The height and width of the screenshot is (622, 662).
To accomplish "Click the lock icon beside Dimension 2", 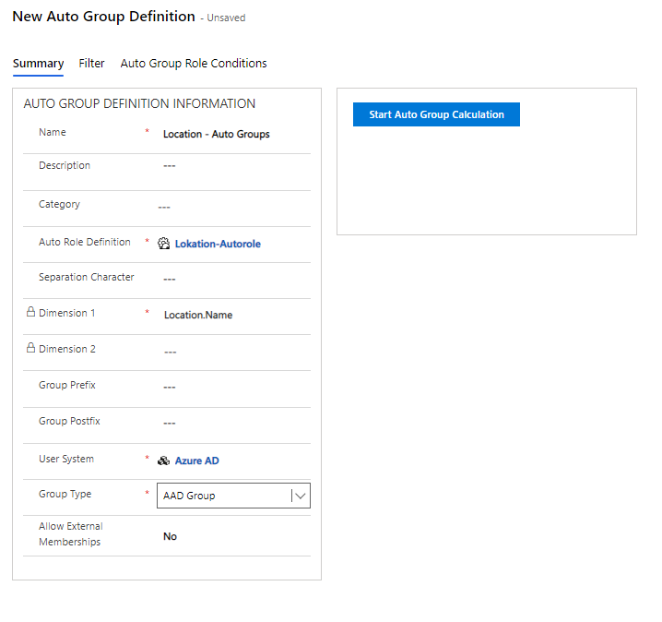I will pyautogui.click(x=30, y=349).
